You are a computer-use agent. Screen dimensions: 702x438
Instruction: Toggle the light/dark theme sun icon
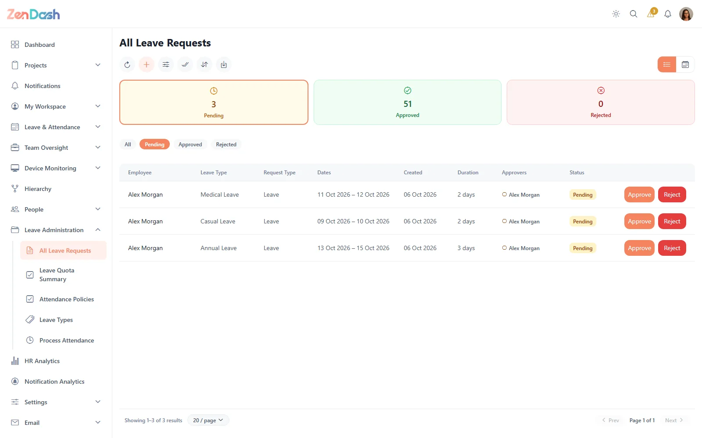(x=616, y=14)
